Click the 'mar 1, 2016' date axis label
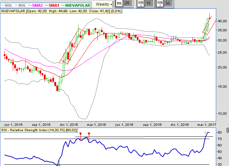 point(96,124)
